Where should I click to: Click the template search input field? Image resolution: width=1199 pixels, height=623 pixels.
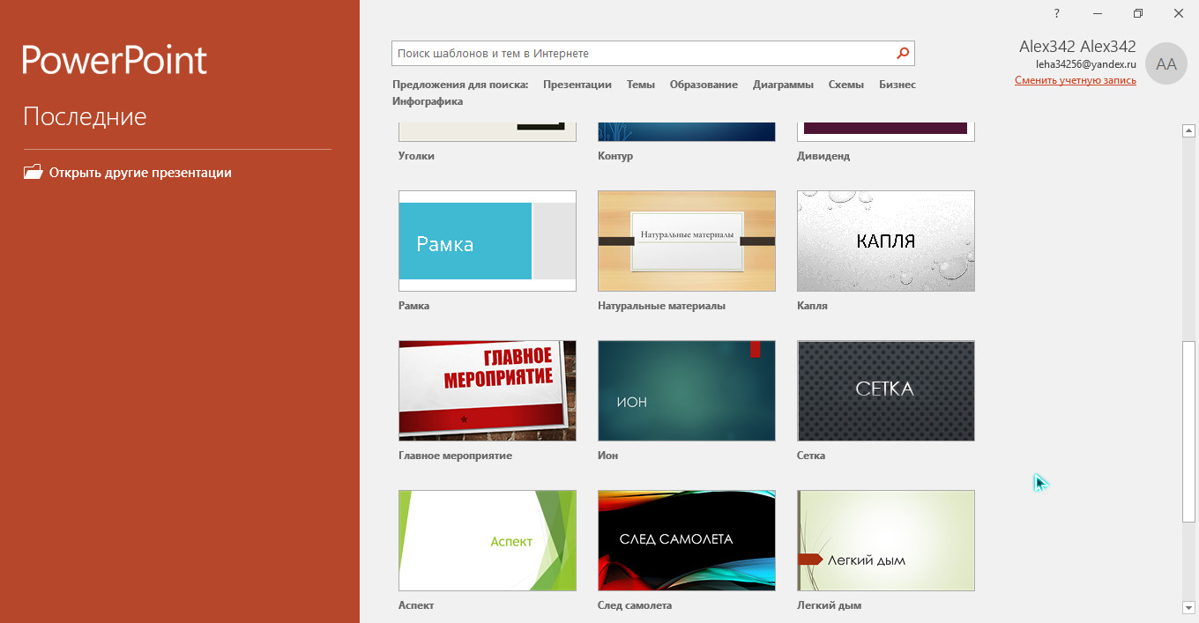(x=642, y=54)
